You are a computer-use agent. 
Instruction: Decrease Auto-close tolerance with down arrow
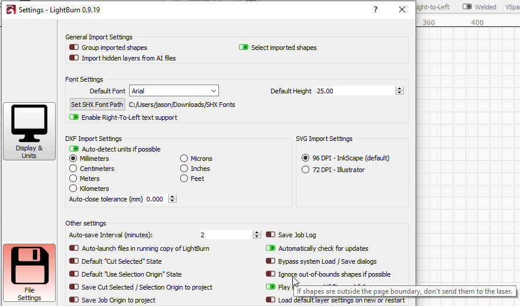pyautogui.click(x=173, y=201)
